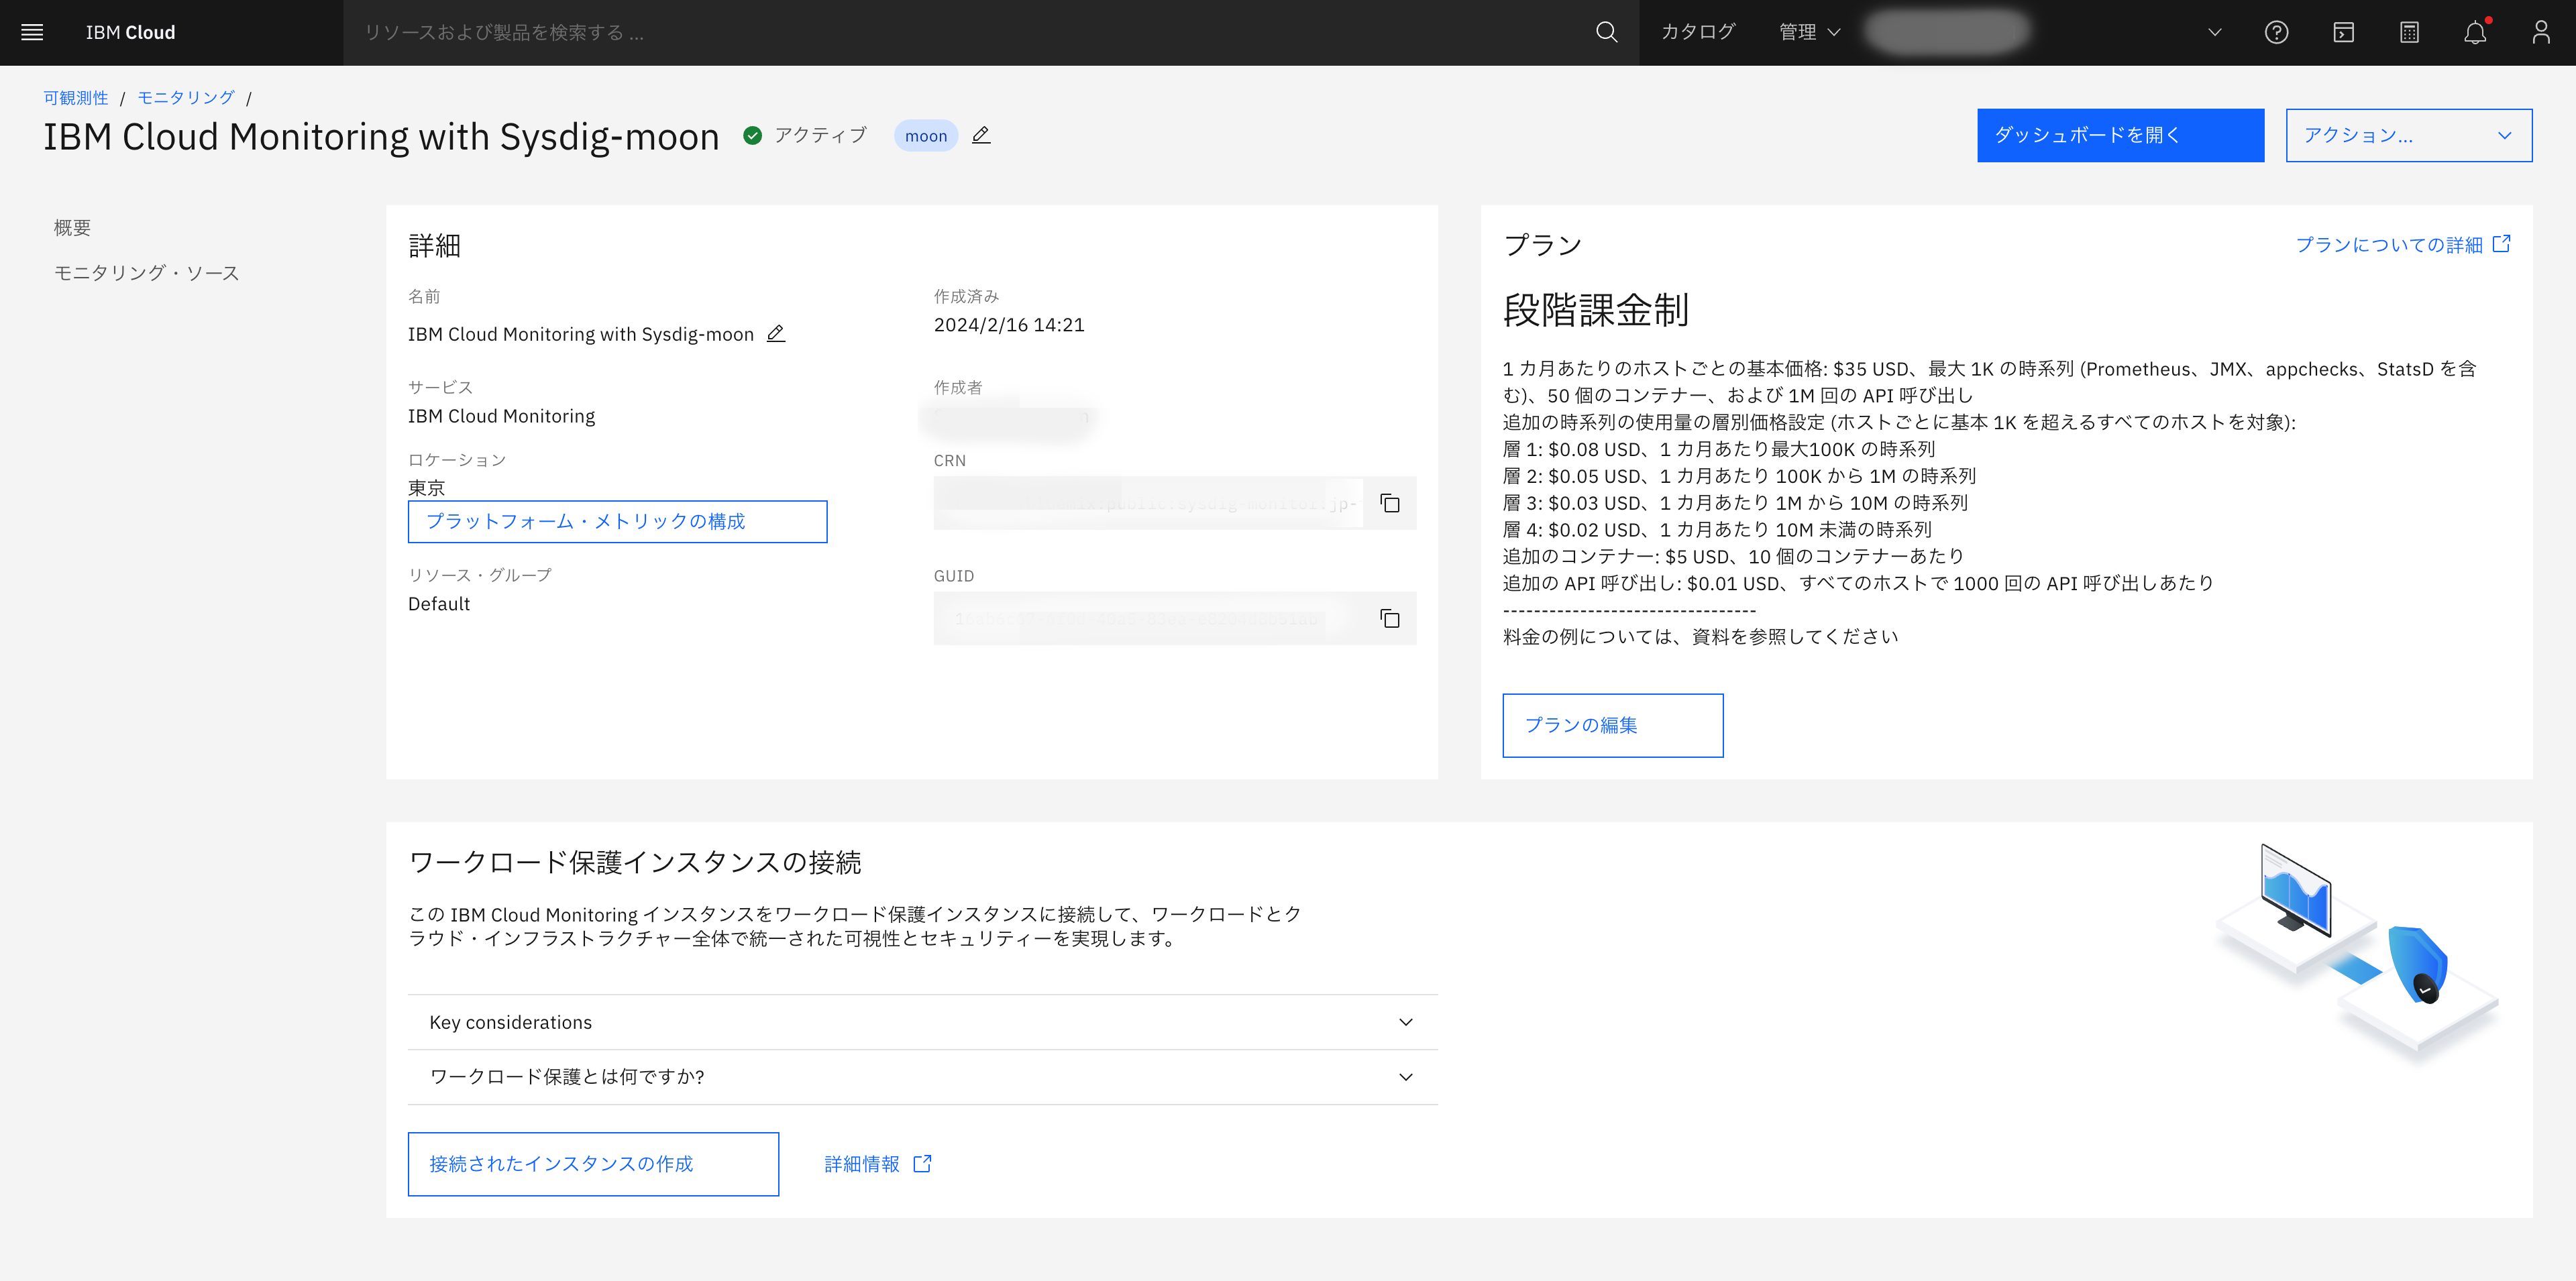This screenshot has height=1281, width=2576.
Task: Open the help menu with question mark icon
Action: click(2277, 32)
